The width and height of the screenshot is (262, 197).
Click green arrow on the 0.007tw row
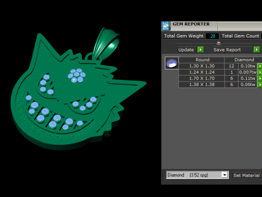point(260,72)
